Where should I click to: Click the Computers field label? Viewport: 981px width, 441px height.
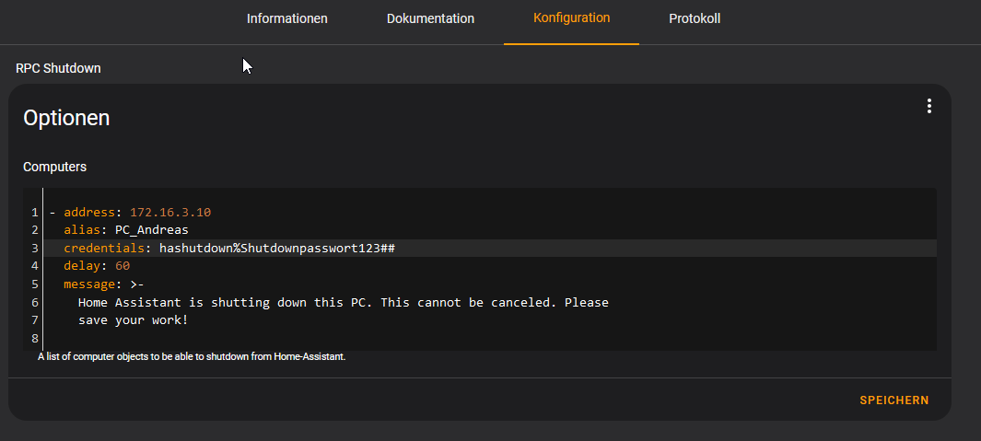click(x=55, y=167)
